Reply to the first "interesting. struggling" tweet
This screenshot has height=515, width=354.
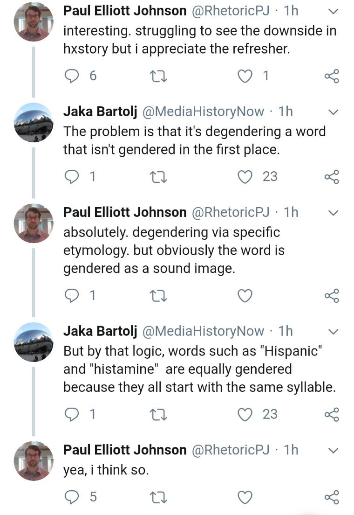(x=71, y=76)
